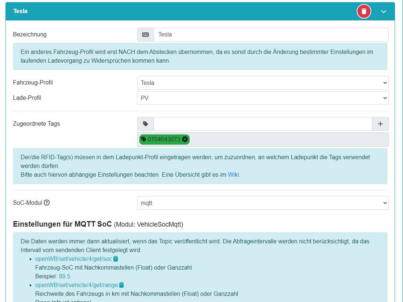This screenshot has height=302, width=403.
Task: Remove tag 0704643073 via x icon
Action: pyautogui.click(x=185, y=139)
